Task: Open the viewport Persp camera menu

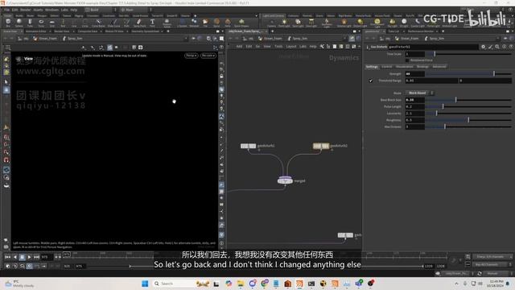Action: point(192,56)
